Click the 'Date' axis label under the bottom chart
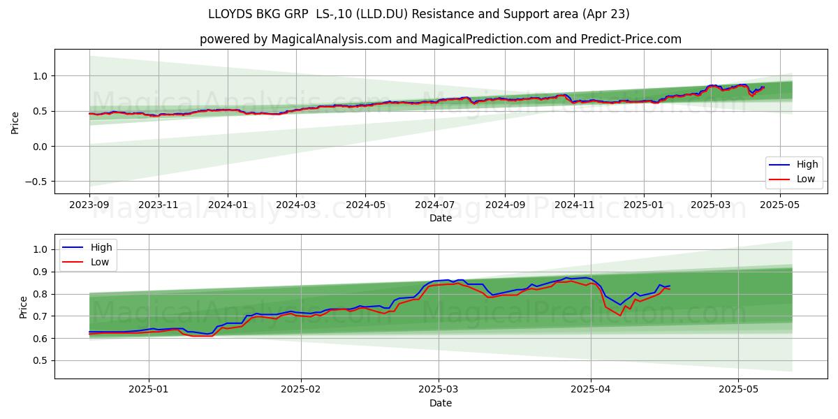Screen dimensions: 838x419 click(440, 403)
